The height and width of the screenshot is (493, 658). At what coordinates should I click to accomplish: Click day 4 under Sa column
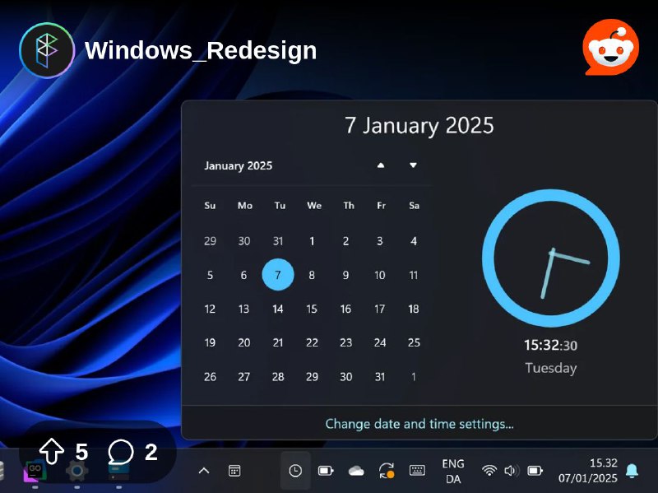(x=414, y=241)
